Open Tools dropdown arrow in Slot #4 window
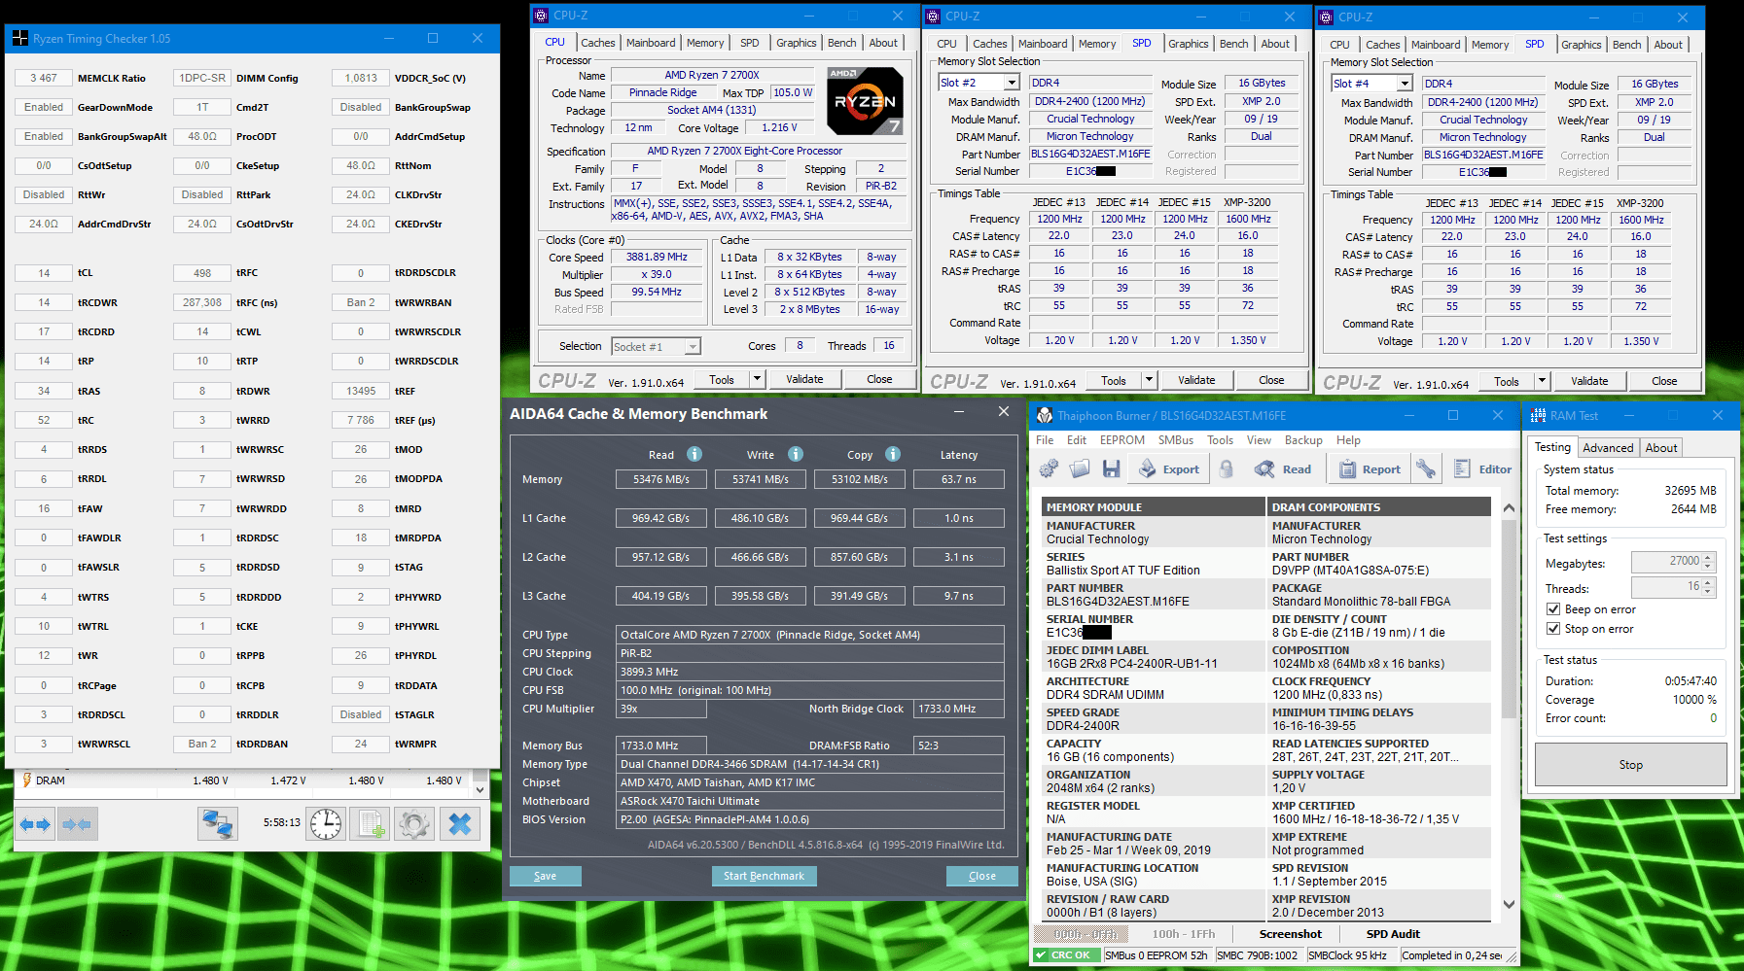Viewport: 1744px width, 971px height. point(1543,381)
